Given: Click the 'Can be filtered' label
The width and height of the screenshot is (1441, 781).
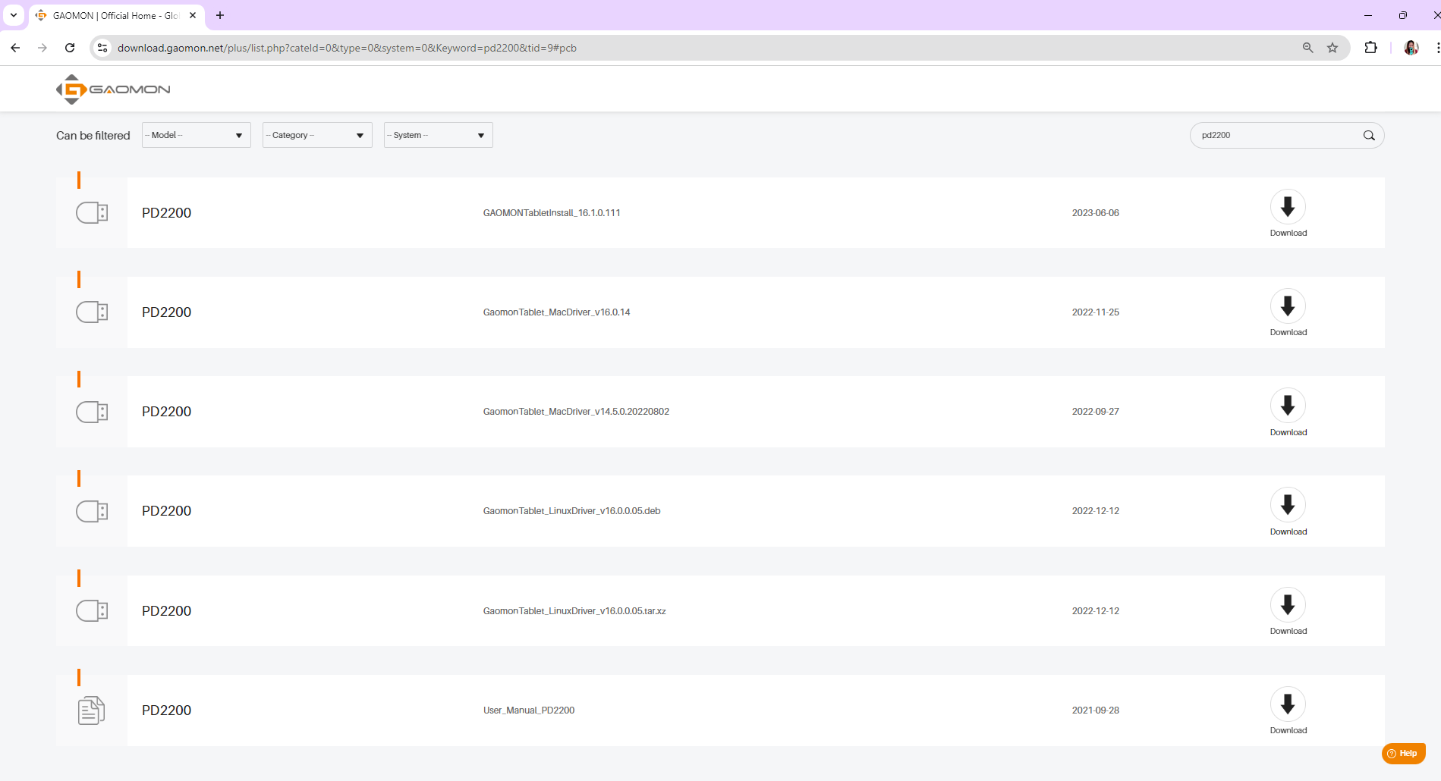Looking at the screenshot, I should pyautogui.click(x=93, y=136).
